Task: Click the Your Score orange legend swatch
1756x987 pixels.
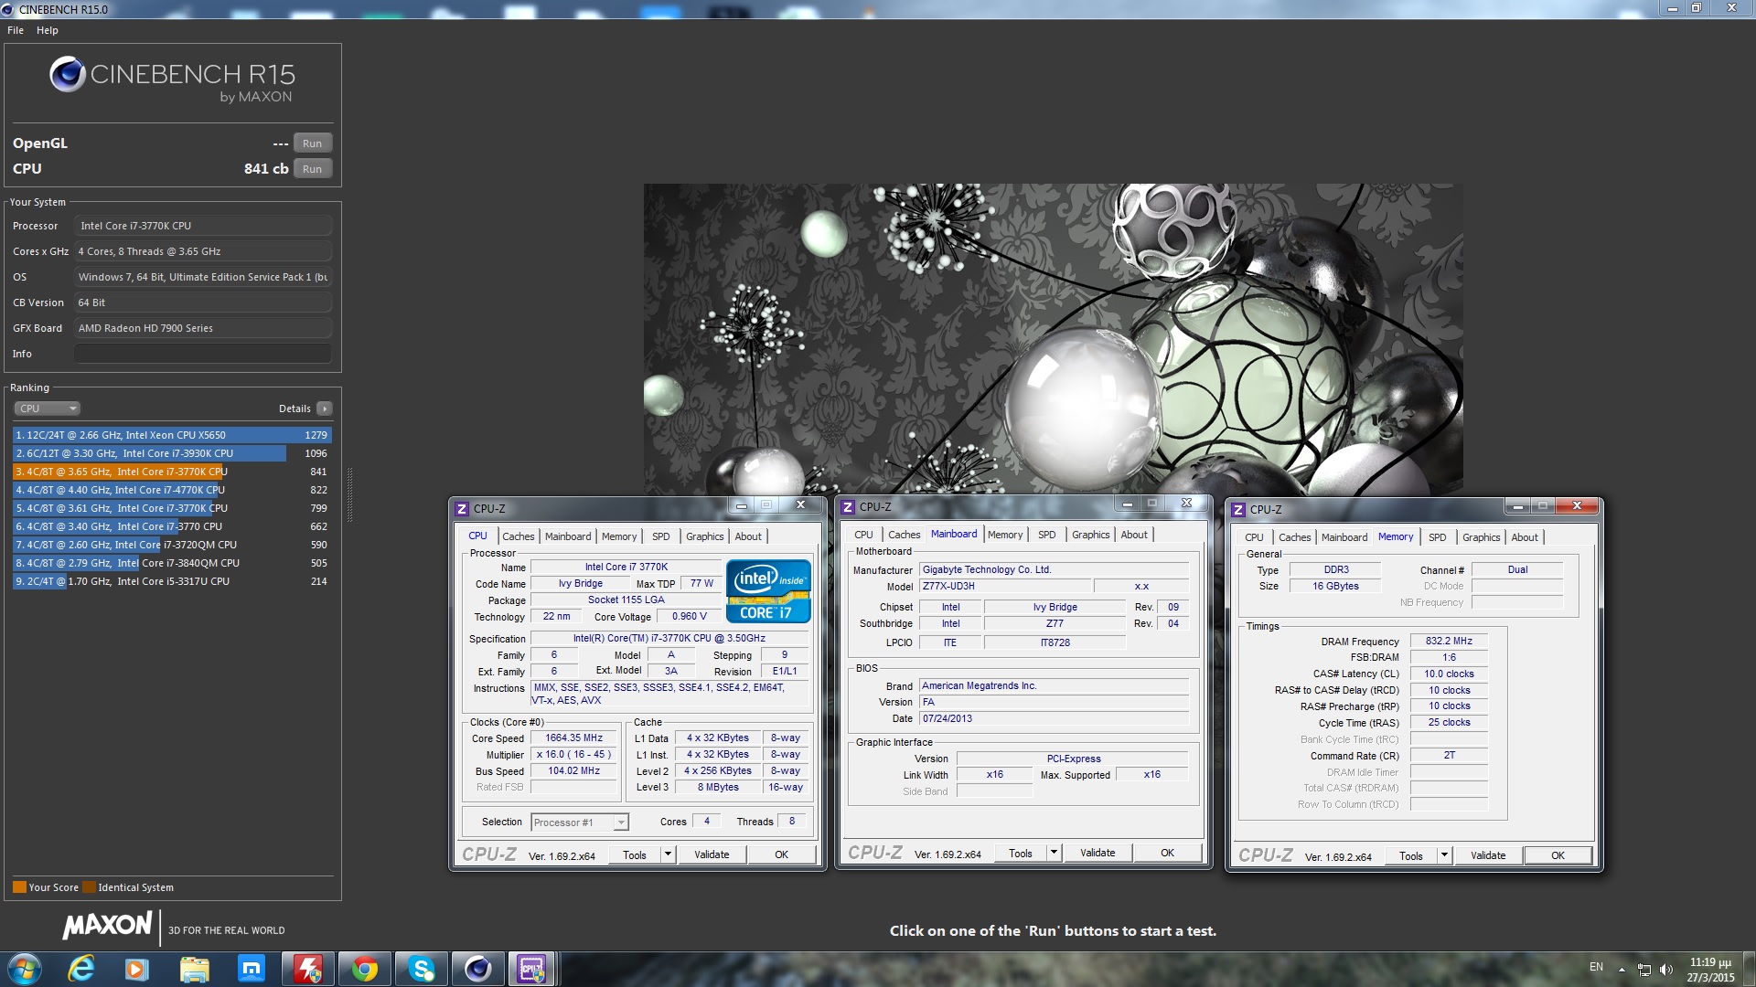Action: tap(19, 887)
